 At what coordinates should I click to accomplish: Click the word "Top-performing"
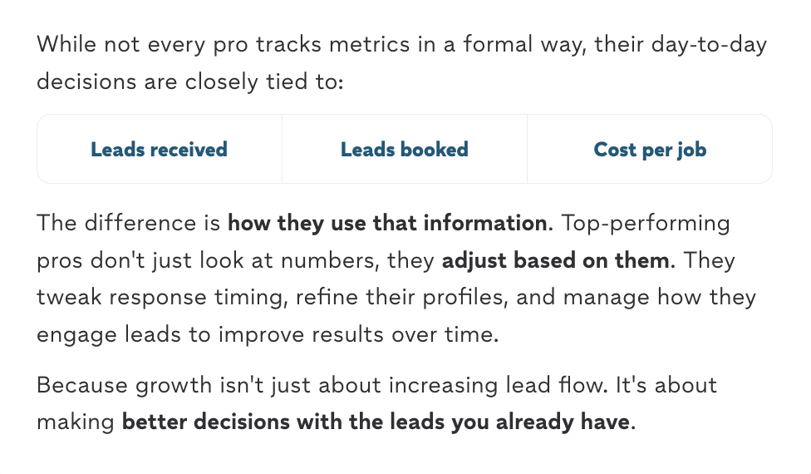tap(646, 223)
